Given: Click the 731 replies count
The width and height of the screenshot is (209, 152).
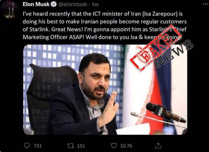Looking at the screenshot, I should 38,146.
